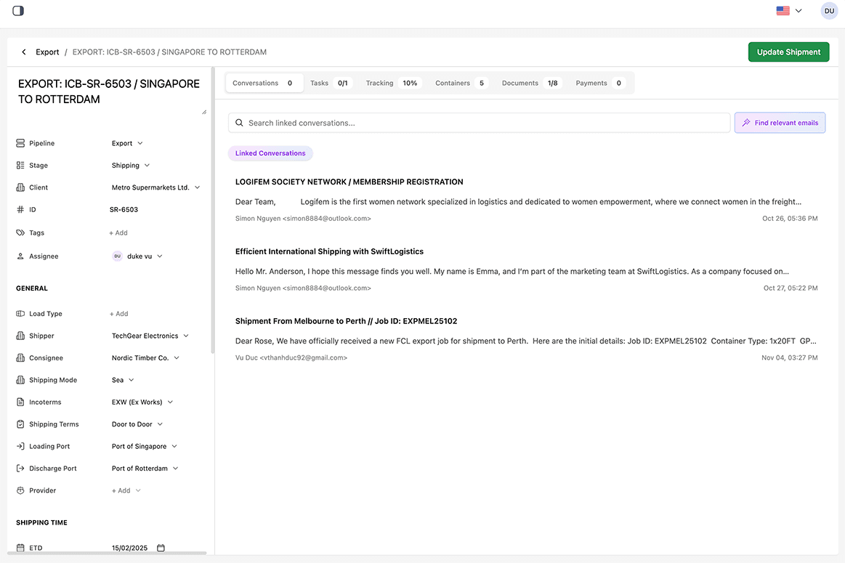Click the left panel horizontal scrollbar
Screen dimensions: 845x563
tap(107, 553)
